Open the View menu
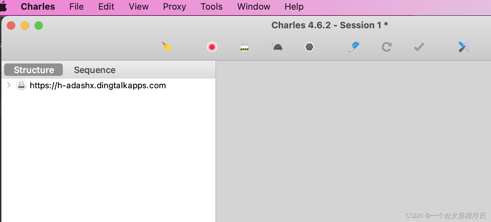 coord(139,7)
